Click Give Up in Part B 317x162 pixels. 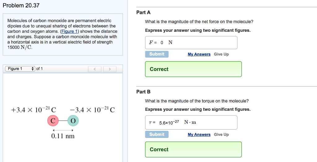(221, 135)
